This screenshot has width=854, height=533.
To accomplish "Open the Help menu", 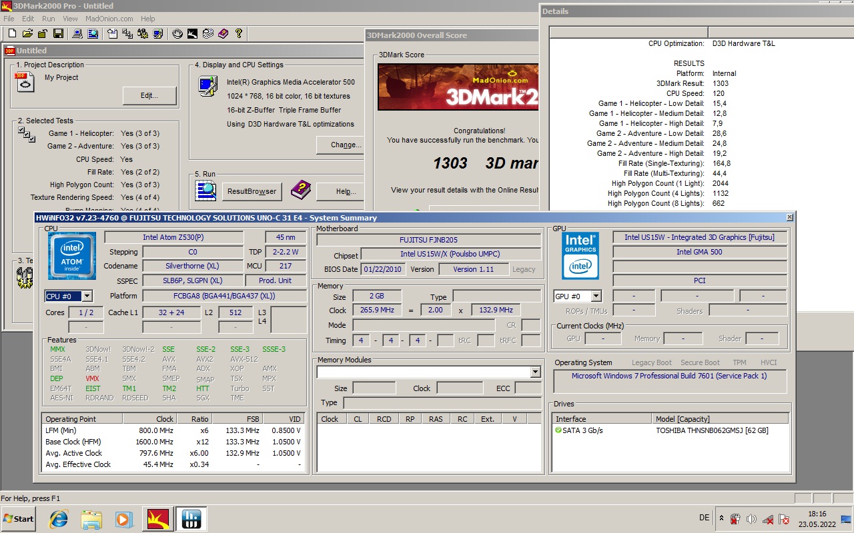I will pyautogui.click(x=147, y=19).
